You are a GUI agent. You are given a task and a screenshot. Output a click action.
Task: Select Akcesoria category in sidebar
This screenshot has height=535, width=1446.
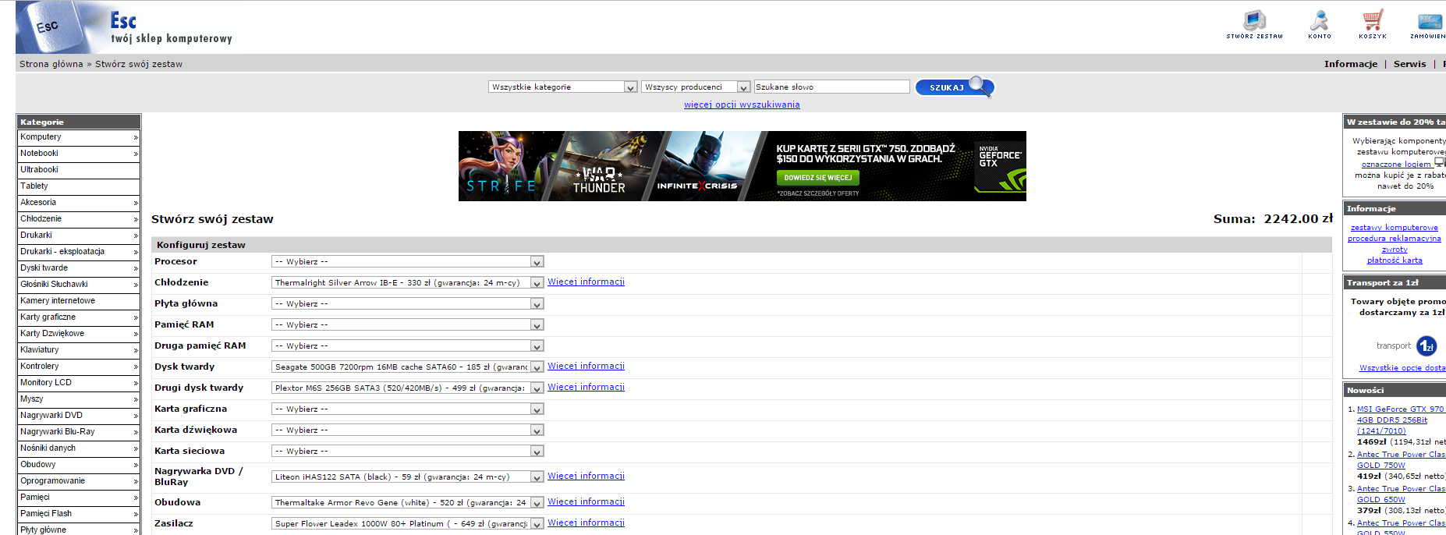pyautogui.click(x=79, y=203)
